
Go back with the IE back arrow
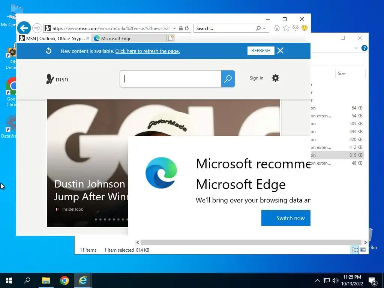point(24,28)
